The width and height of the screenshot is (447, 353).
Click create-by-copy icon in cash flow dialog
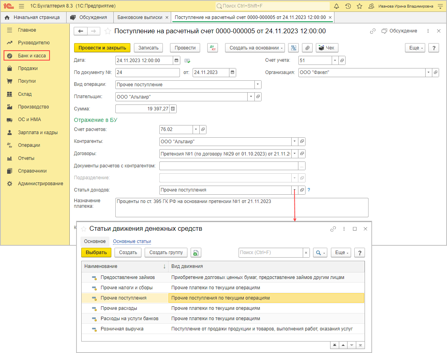[x=196, y=252]
